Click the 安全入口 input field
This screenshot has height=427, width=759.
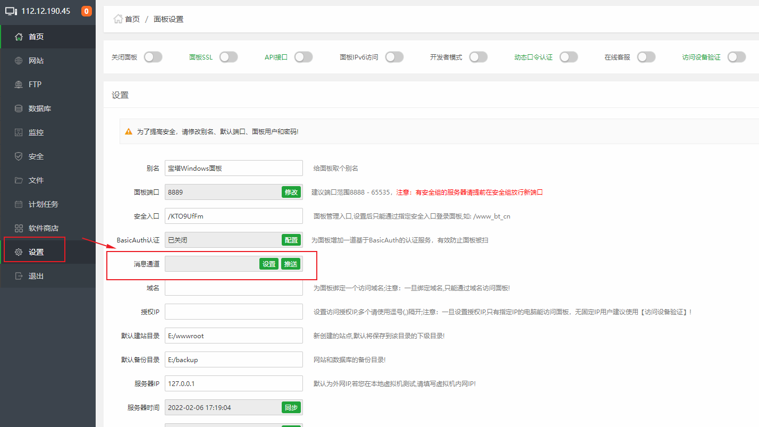click(x=234, y=216)
